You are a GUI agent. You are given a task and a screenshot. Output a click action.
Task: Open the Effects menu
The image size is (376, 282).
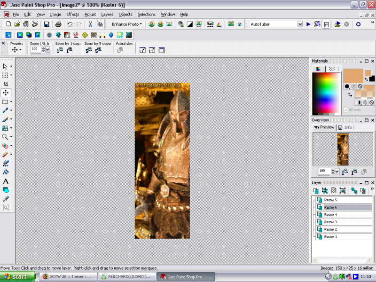[73, 15]
